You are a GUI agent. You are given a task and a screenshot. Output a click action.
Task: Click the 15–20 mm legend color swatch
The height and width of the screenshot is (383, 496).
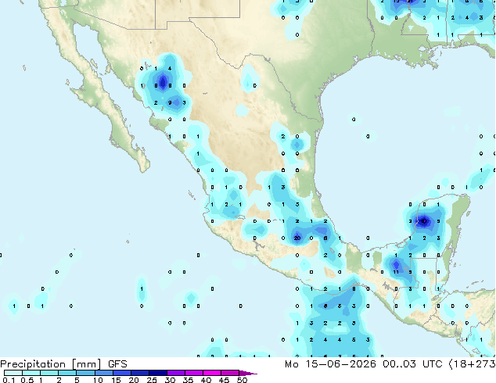pos(121,373)
